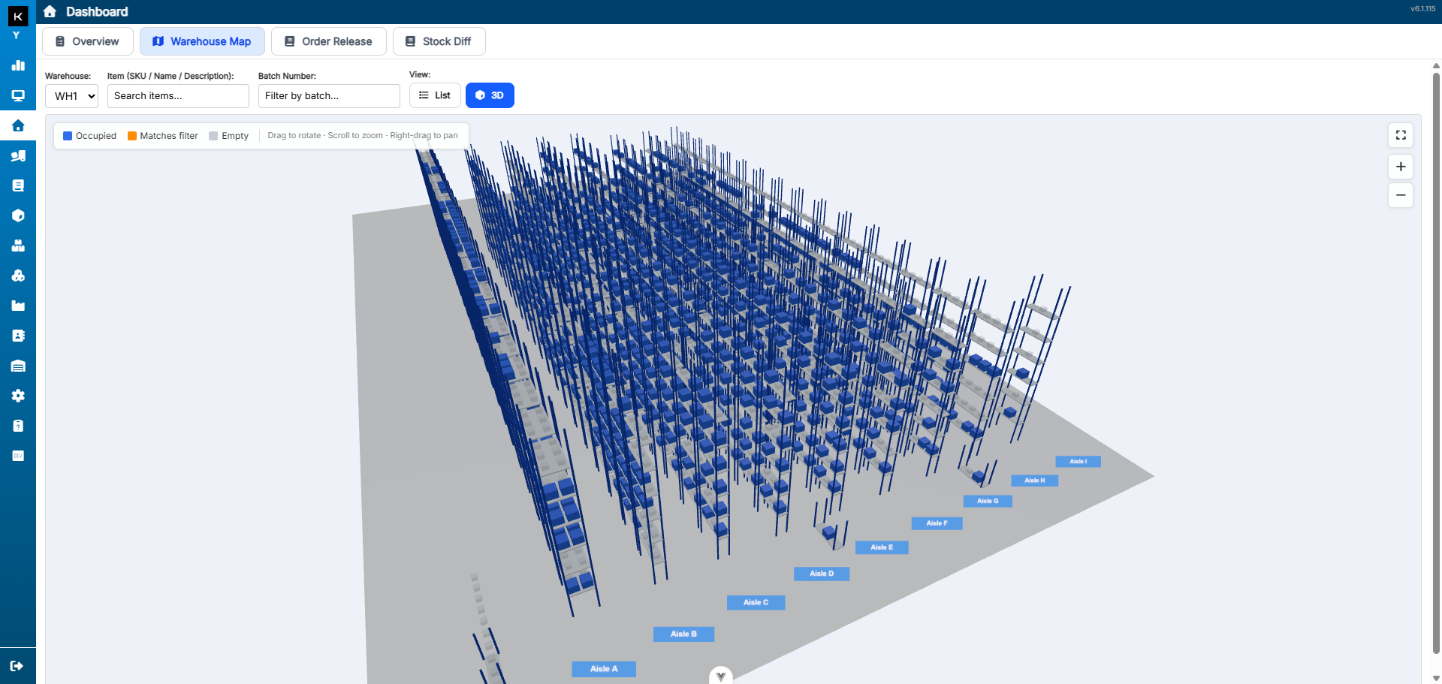Viewport: 1442px width, 684px height.
Task: Select the Warehouse Map tab
Action: click(x=202, y=41)
